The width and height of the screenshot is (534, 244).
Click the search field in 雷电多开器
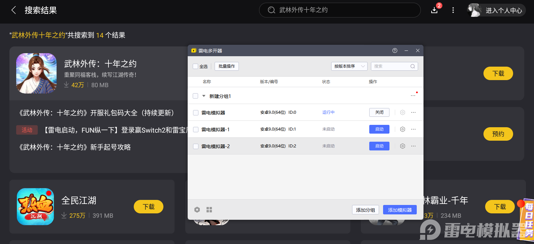391,66
